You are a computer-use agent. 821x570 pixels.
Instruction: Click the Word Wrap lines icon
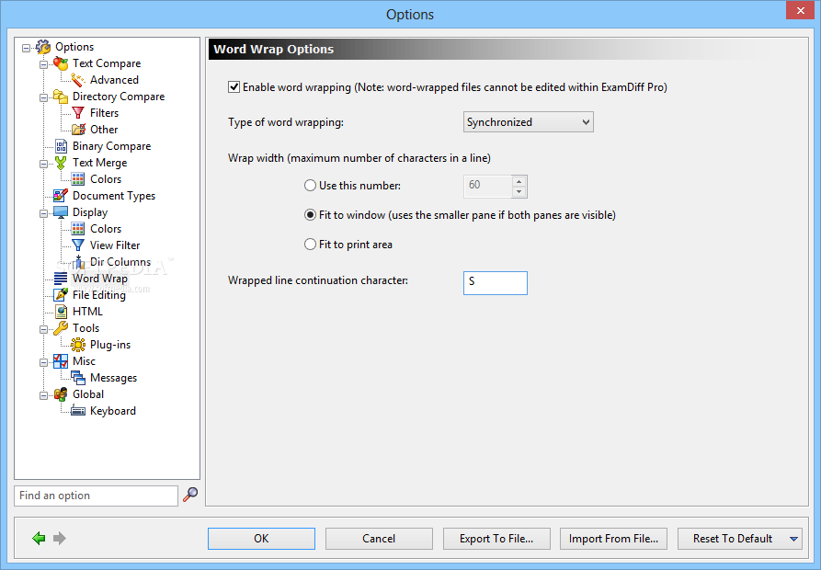[61, 279]
